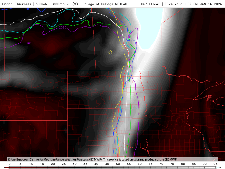
Task: Click the '06Z ECMWF' model run label
Action: 150,4
